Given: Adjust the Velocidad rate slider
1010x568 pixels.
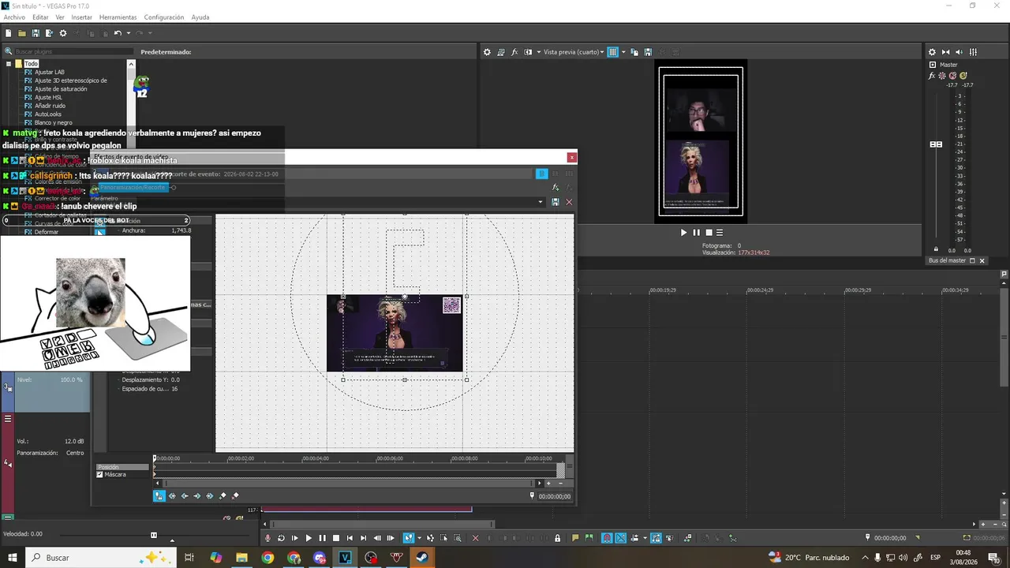Looking at the screenshot, I should coord(154,535).
